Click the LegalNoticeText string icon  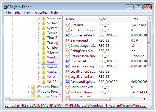[67, 76]
